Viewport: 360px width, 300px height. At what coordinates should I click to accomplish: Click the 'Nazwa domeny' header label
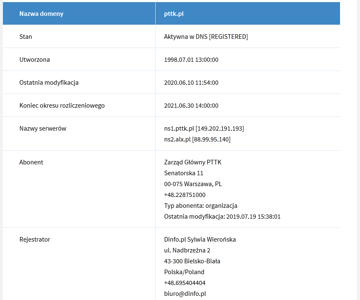coord(41,14)
